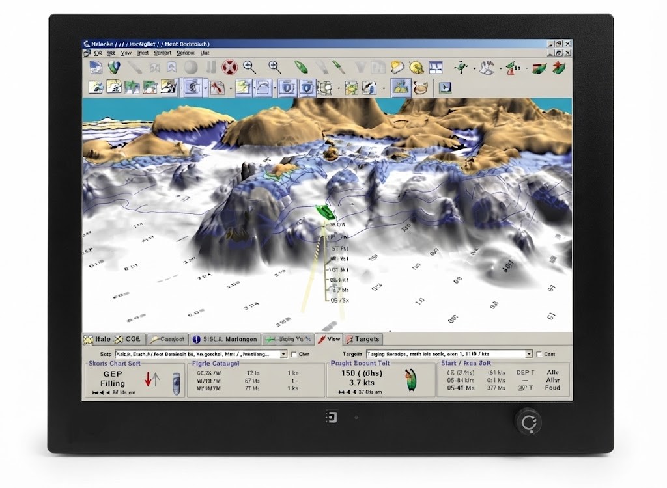Image resolution: width=667 pixels, height=488 pixels.
Task: Click the yellow bubble with figure icon
Action: (x=416, y=67)
